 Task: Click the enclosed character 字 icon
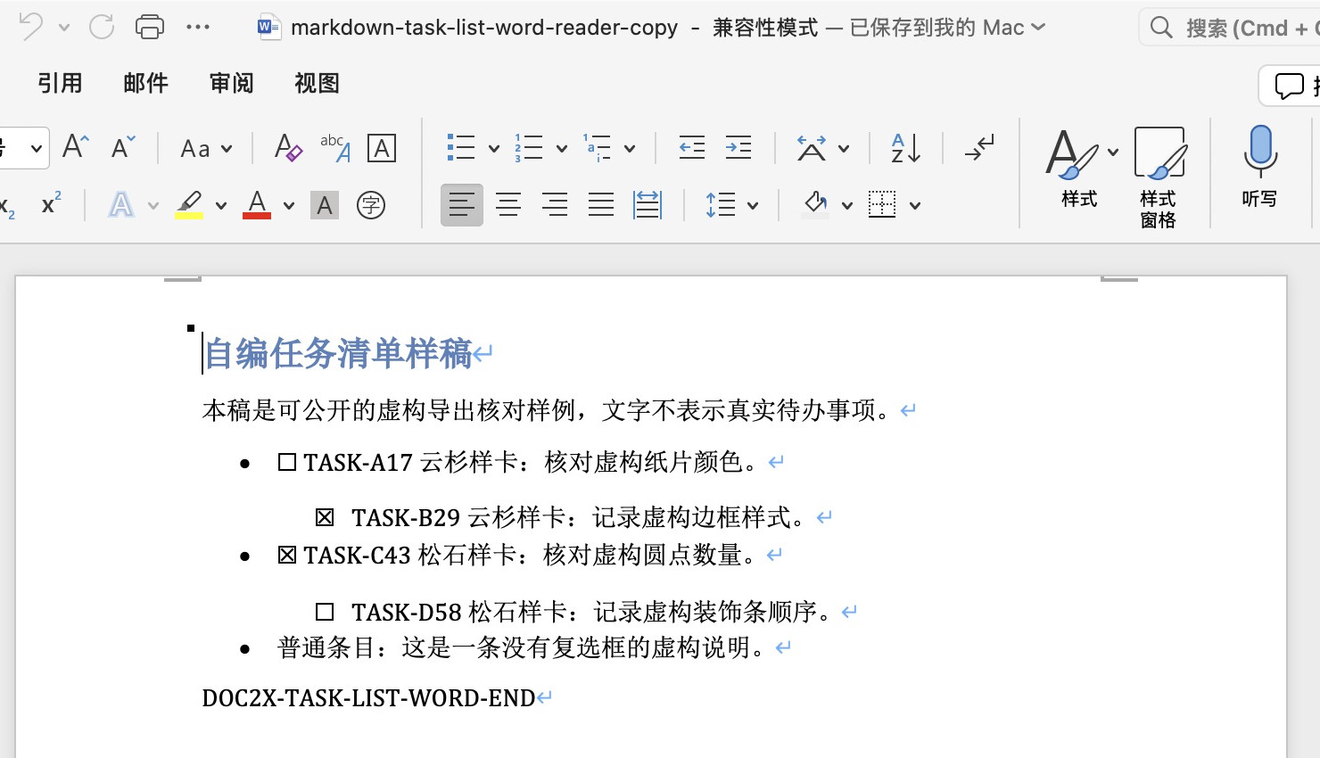click(x=371, y=205)
